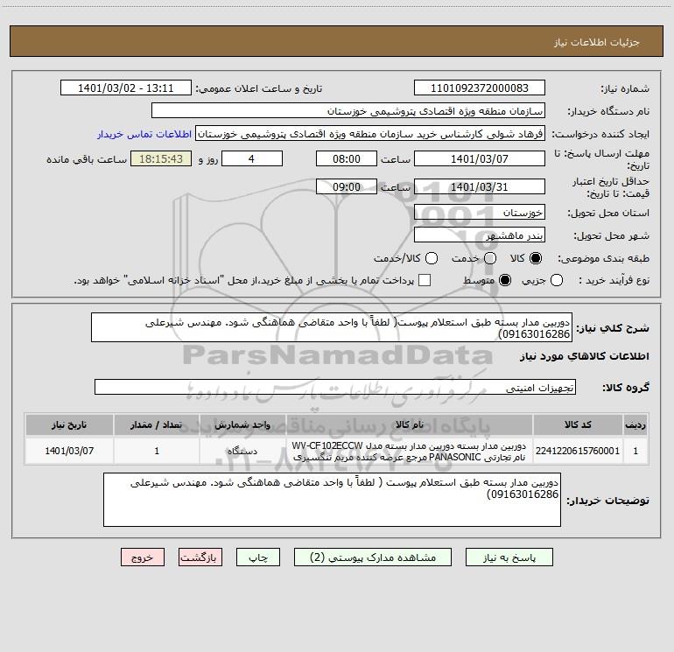Click the تعداد / مقدار column header
The width and height of the screenshot is (674, 652).
pyautogui.click(x=156, y=424)
